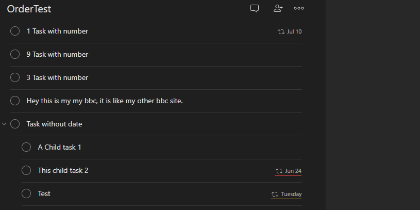Click the Jul 10 due date
Viewport: 420px width, 210px height.
pos(294,31)
